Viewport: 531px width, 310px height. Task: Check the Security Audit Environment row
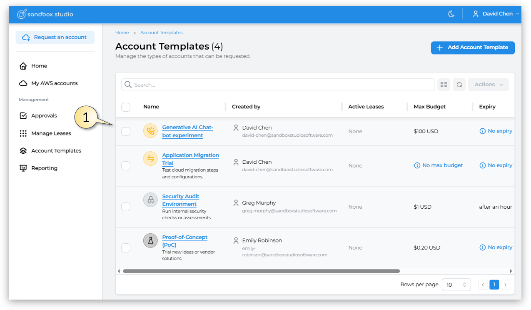click(x=126, y=207)
